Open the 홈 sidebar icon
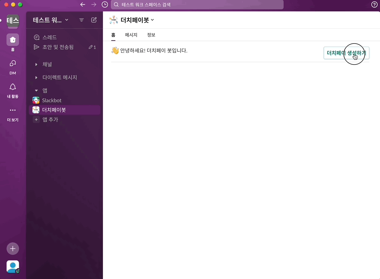This screenshot has width=380, height=279. point(13,40)
